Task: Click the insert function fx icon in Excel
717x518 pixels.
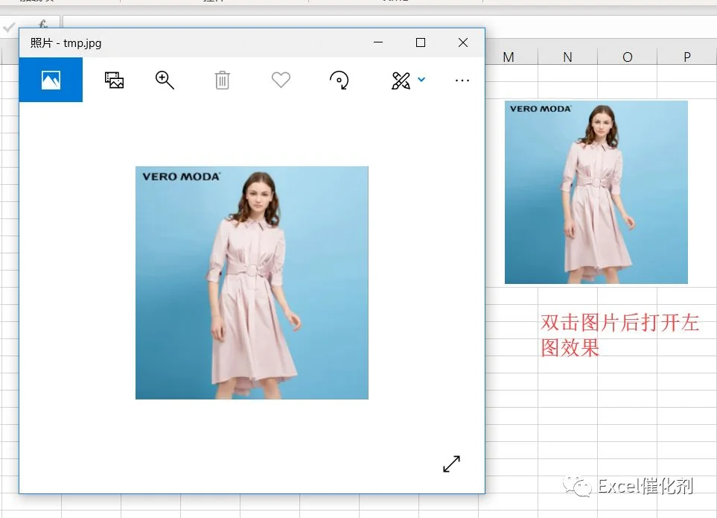Action: [42, 24]
